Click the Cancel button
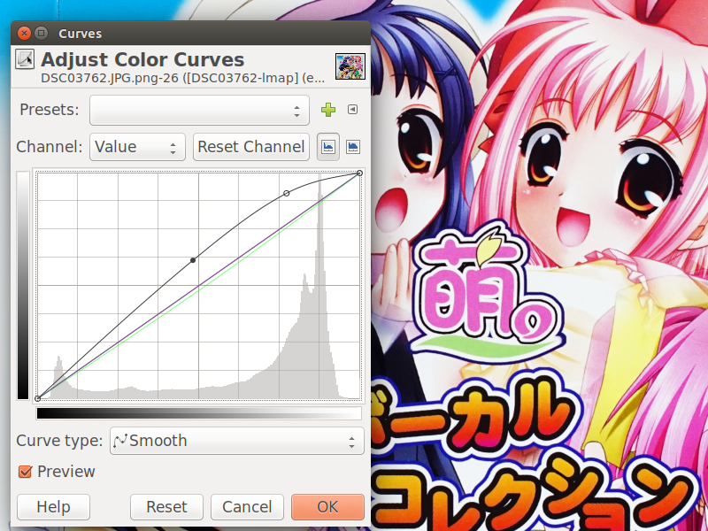 247,507
